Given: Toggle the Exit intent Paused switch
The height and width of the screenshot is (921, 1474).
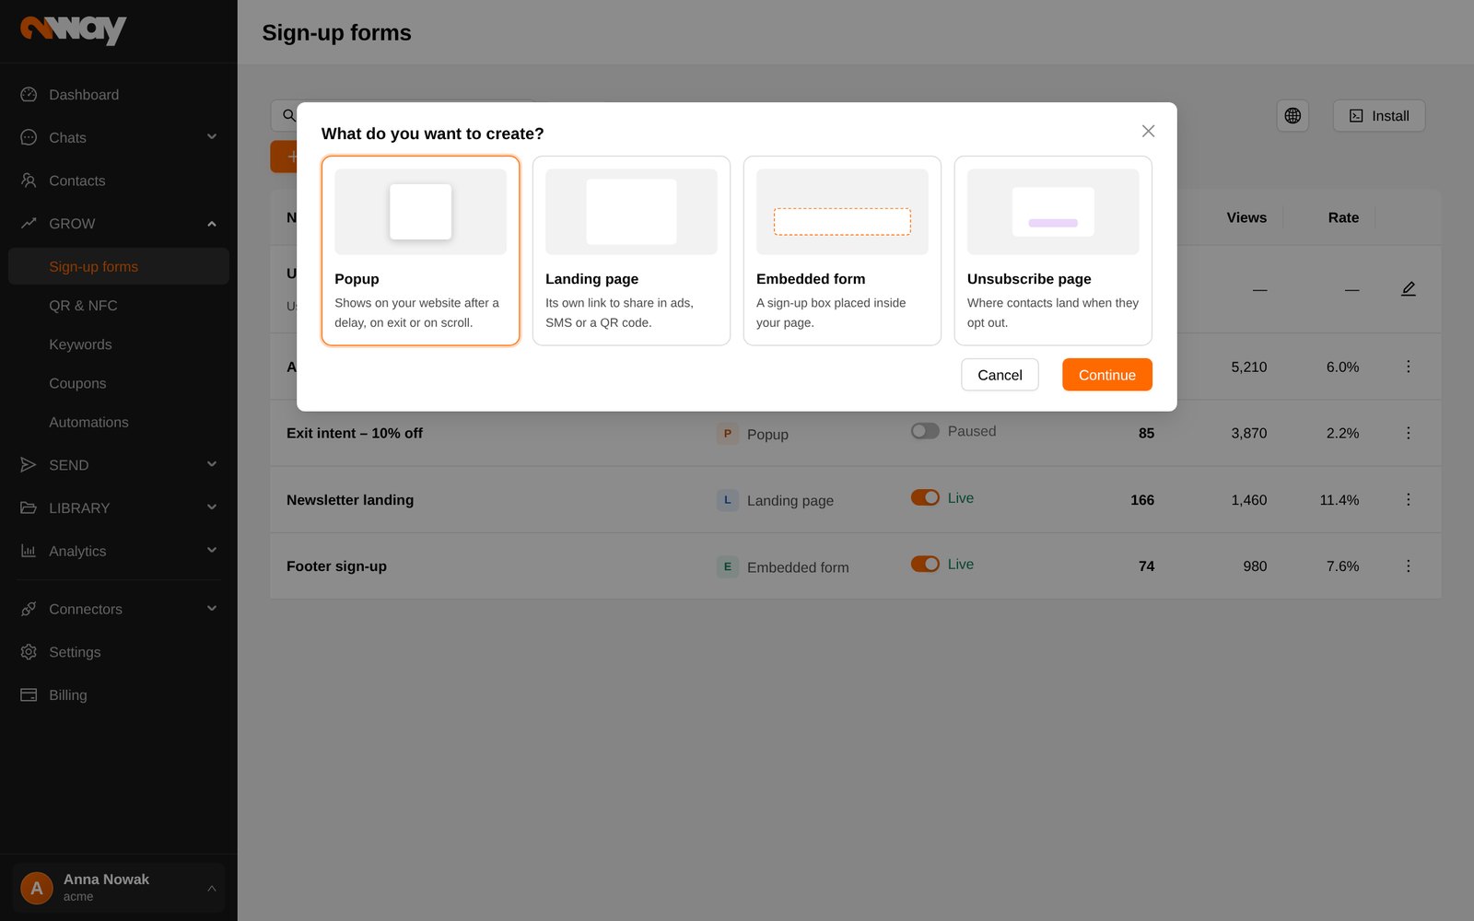Looking at the screenshot, I should click(925, 431).
